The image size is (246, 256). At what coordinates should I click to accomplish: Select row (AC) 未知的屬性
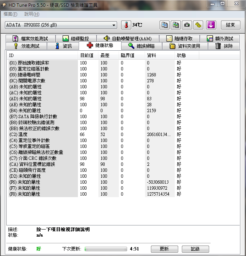click(x=104, y=92)
